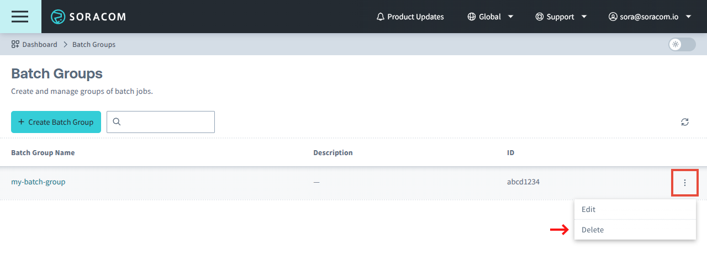This screenshot has height=276, width=707.
Task: Open the hamburger navigation menu
Action: [20, 17]
